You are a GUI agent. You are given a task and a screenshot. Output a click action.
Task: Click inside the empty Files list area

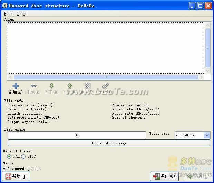[x=106, y=48]
